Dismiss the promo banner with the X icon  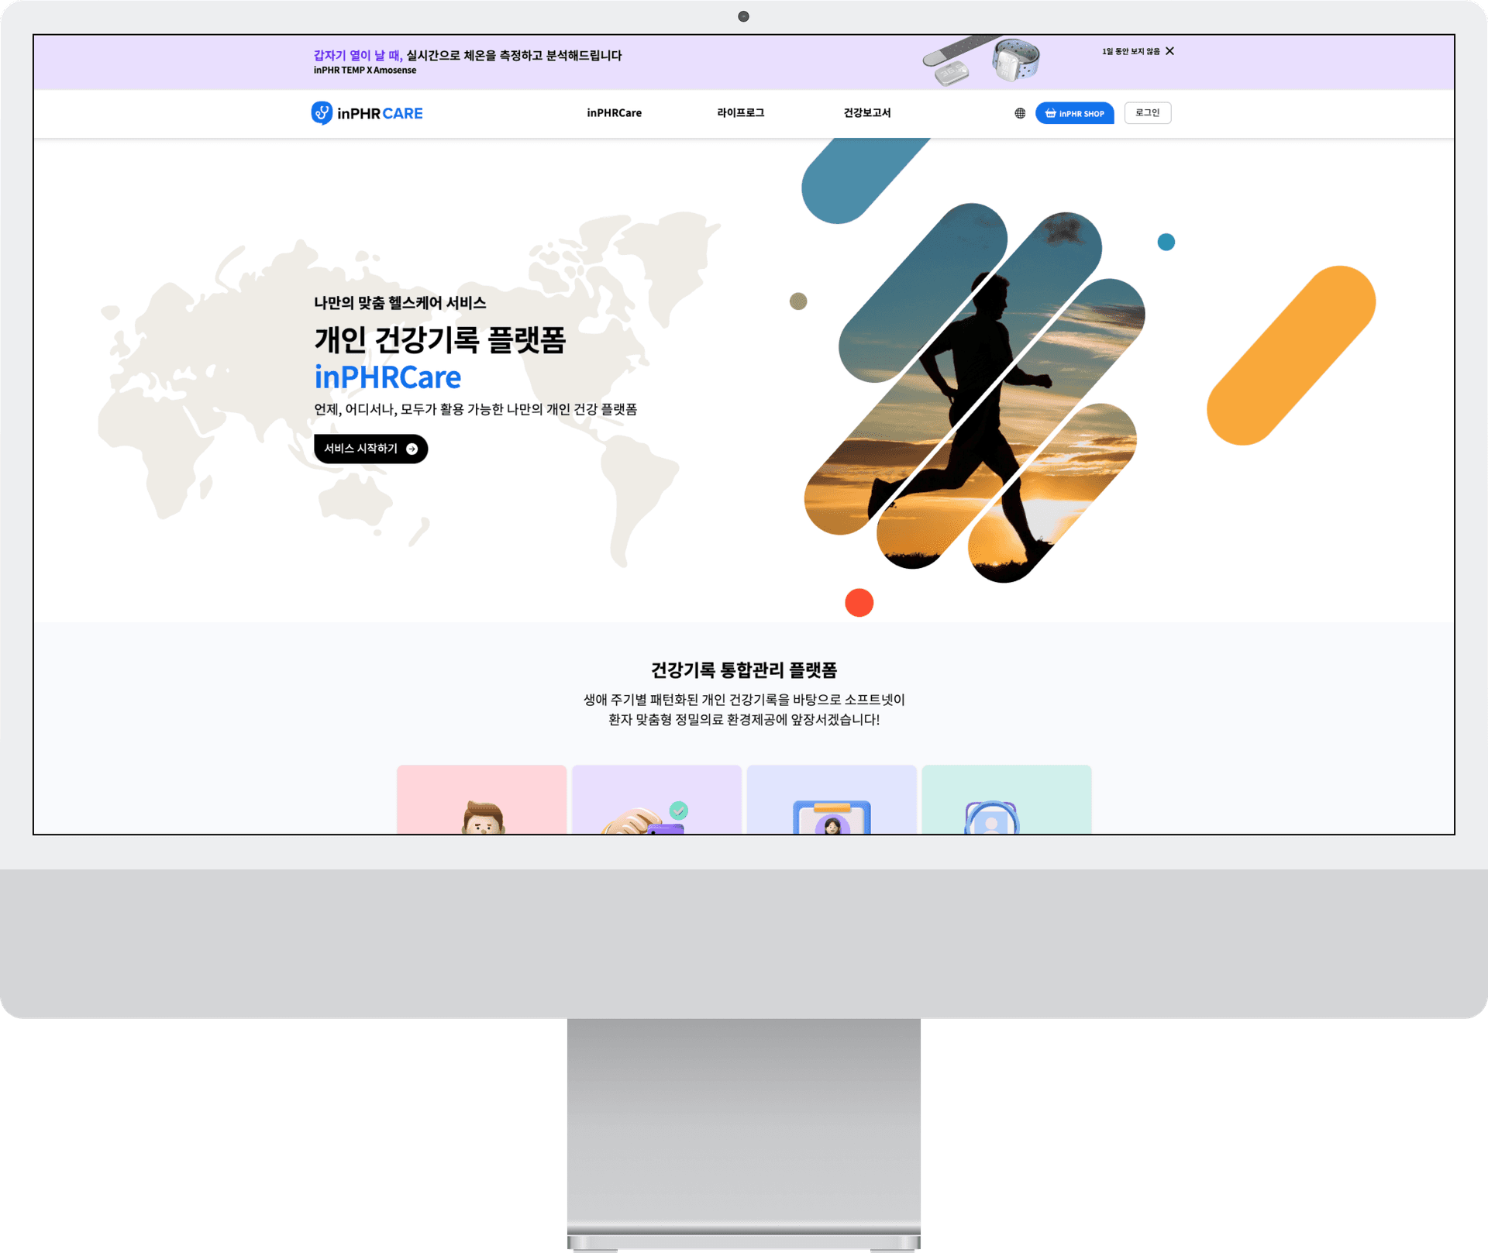[x=1170, y=51]
